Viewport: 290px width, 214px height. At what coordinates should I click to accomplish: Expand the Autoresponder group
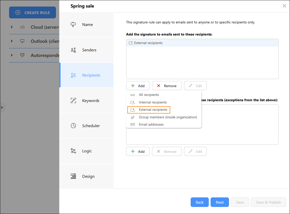pyautogui.click(x=12, y=55)
